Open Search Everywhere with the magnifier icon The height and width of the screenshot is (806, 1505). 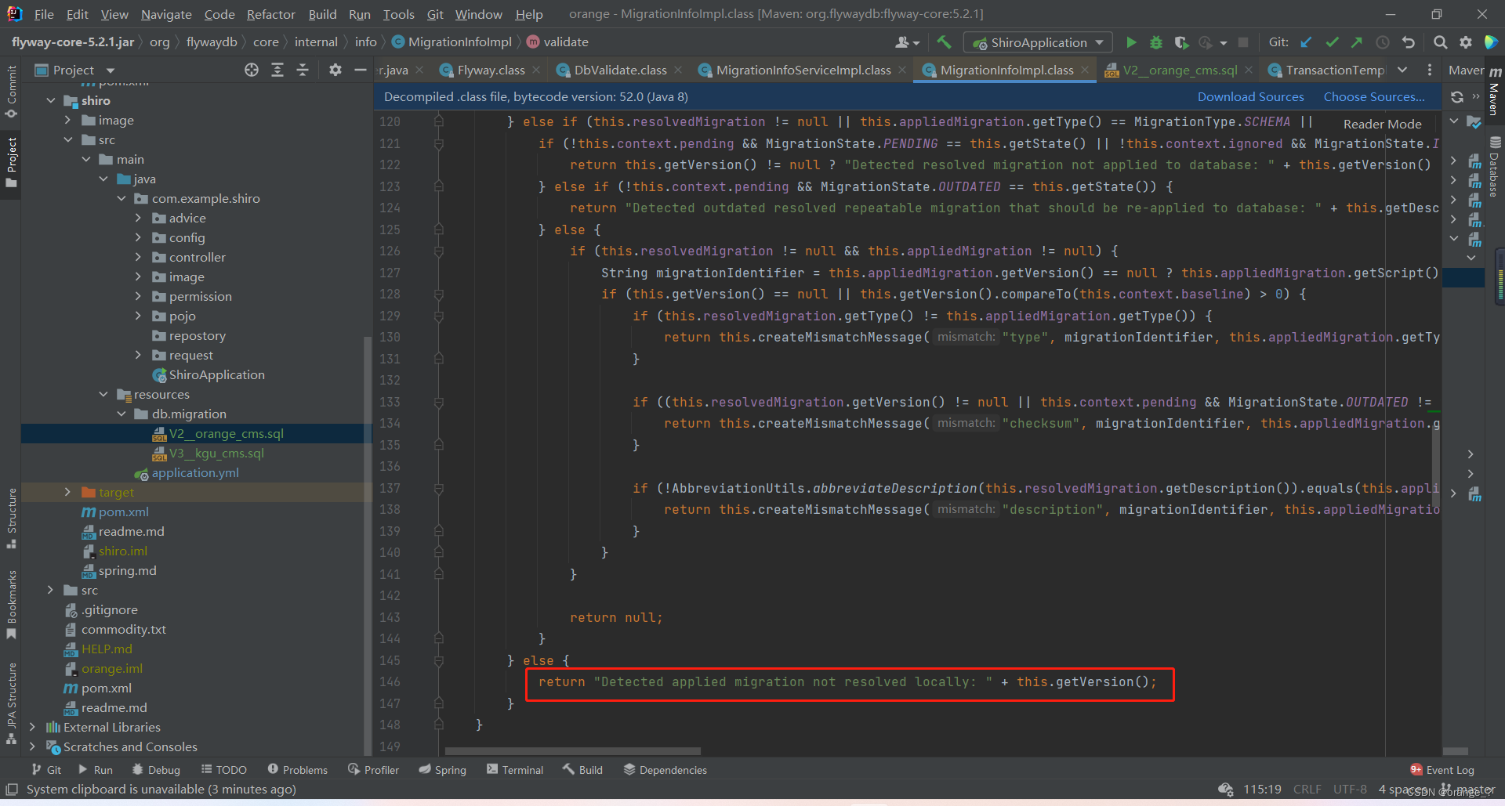coord(1440,42)
